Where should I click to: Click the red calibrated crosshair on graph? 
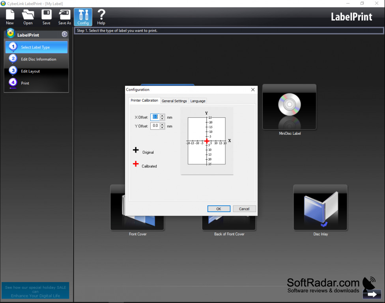tap(207, 141)
